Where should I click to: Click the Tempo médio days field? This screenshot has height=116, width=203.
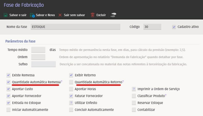[38, 50]
